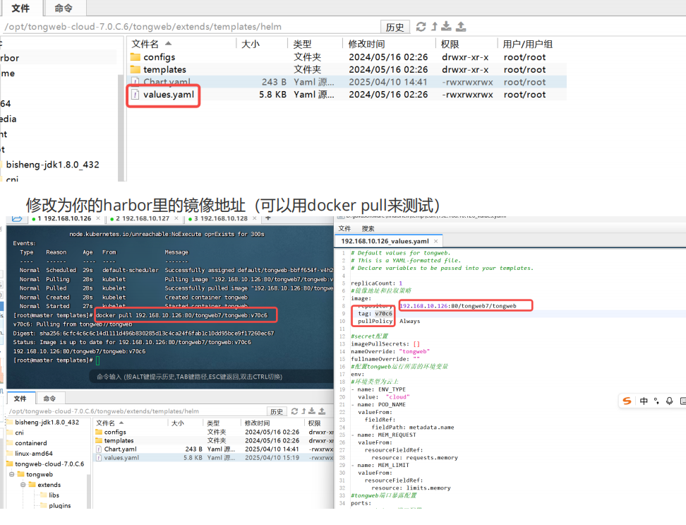Open configs folder in lower file list

pyautogui.click(x=111, y=432)
